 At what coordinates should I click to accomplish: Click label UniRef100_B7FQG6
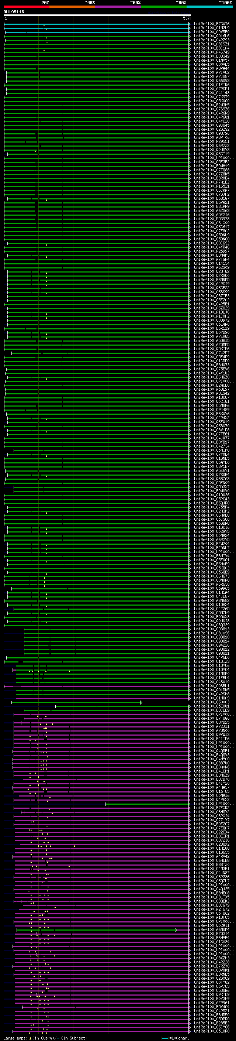pos(212,718)
